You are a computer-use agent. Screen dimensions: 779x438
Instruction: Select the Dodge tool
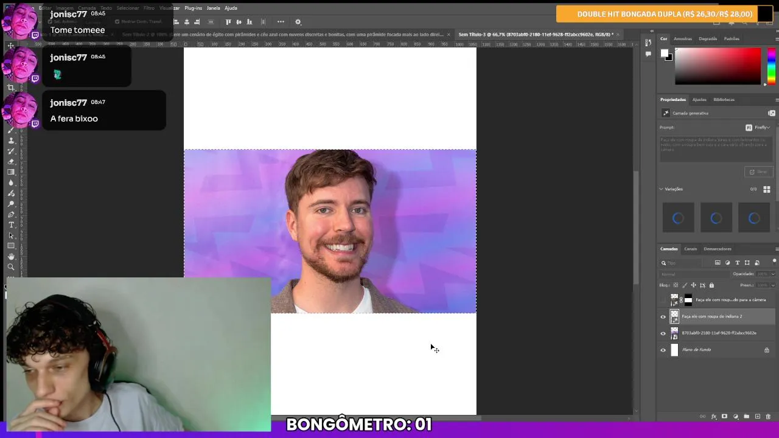tap(11, 204)
